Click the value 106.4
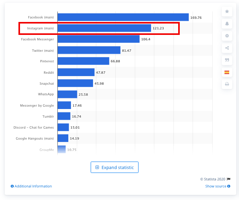Viewport: 239px width, 200px height. pos(146,39)
